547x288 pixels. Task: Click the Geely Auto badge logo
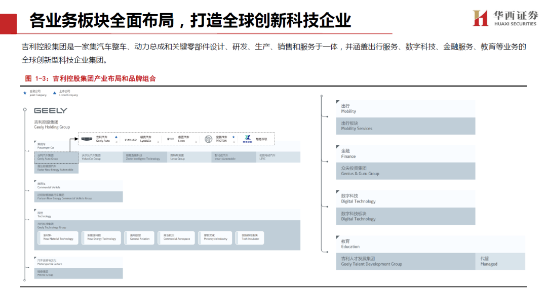(87, 139)
